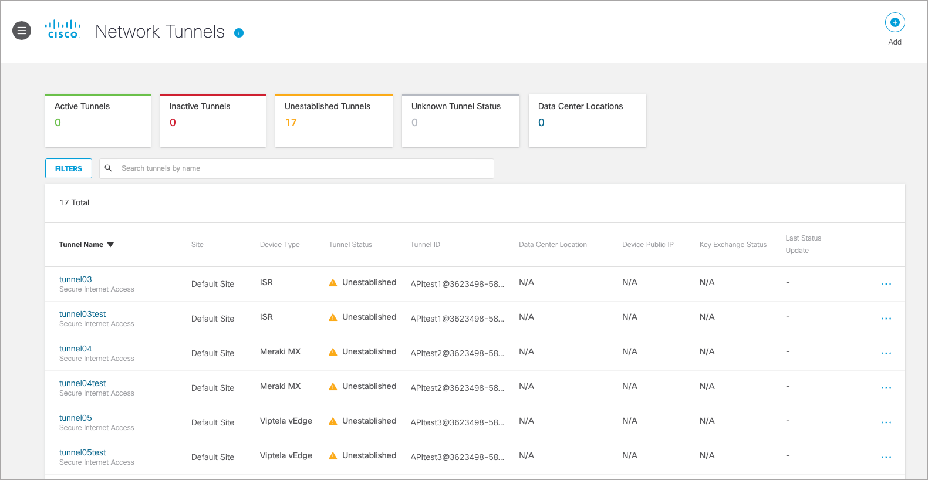Click Meraki MX in tunnel04 row
The image size is (928, 480).
280,351
